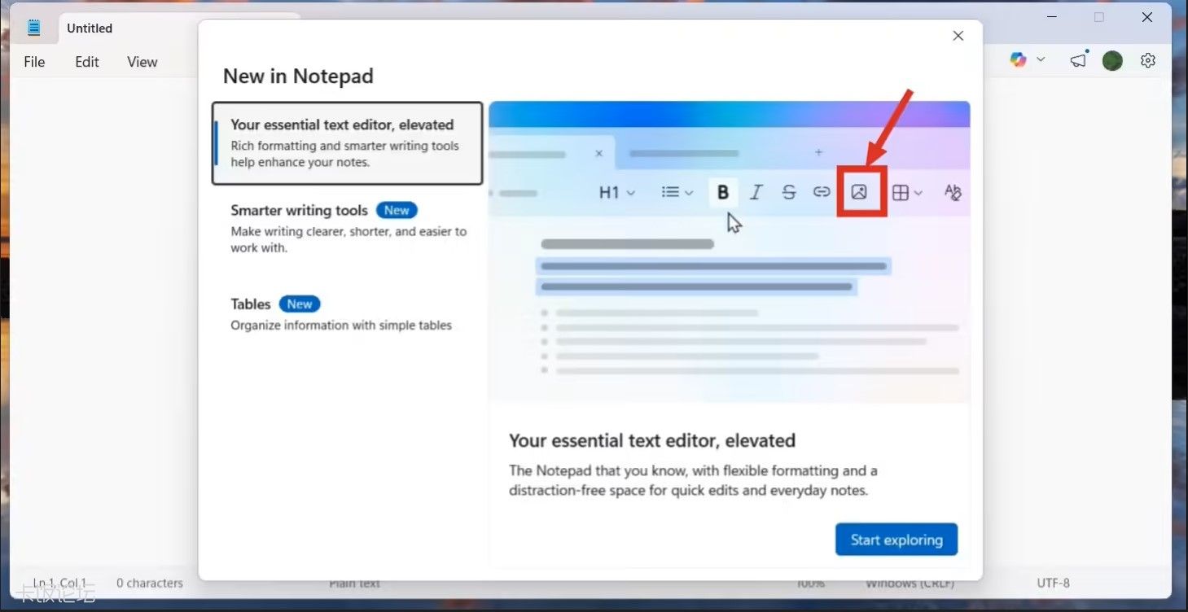Image resolution: width=1188 pixels, height=612 pixels.
Task: Click the highlighted Insert image icon
Action: (x=859, y=193)
